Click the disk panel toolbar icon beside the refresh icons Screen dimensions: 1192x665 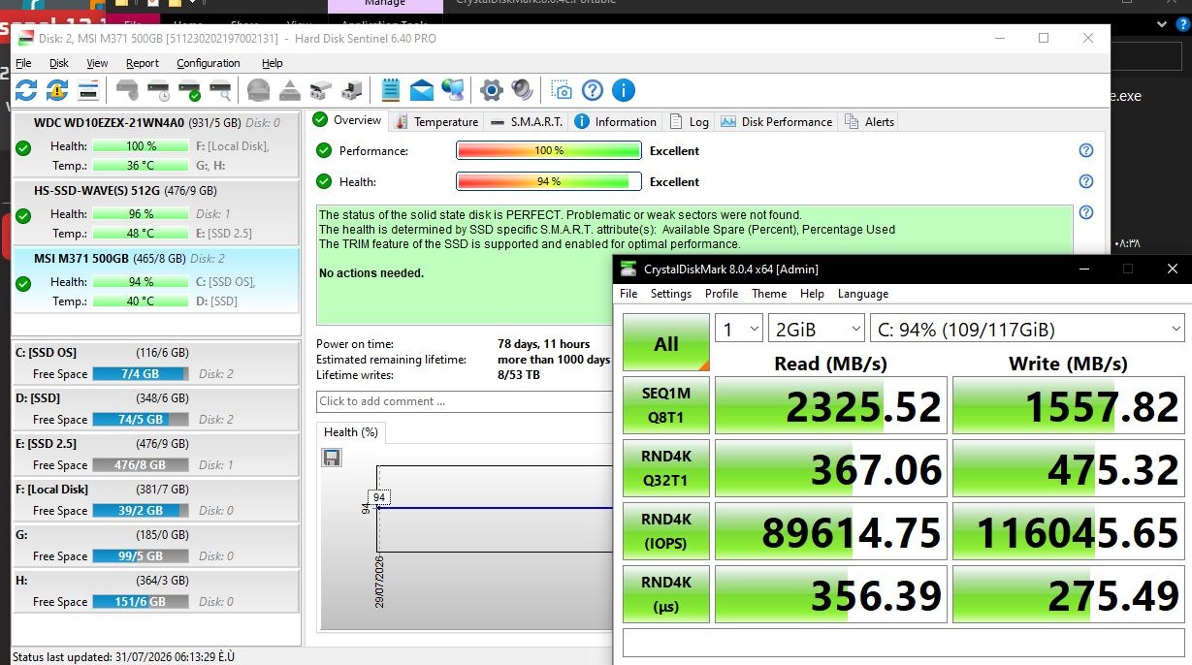88,90
